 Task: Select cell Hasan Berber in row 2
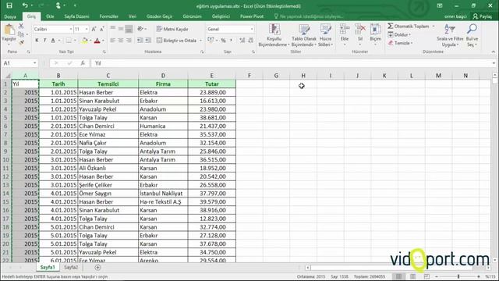tap(108, 92)
